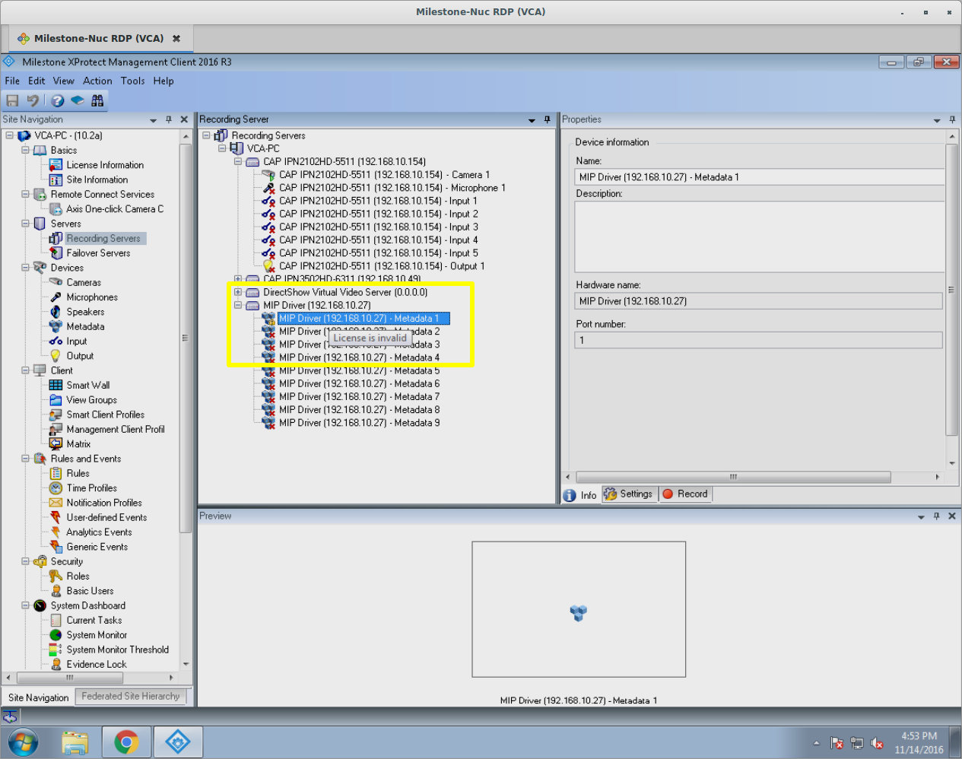Screen dimensions: 962x759
Task: Click the Description text area
Action: 760,236
